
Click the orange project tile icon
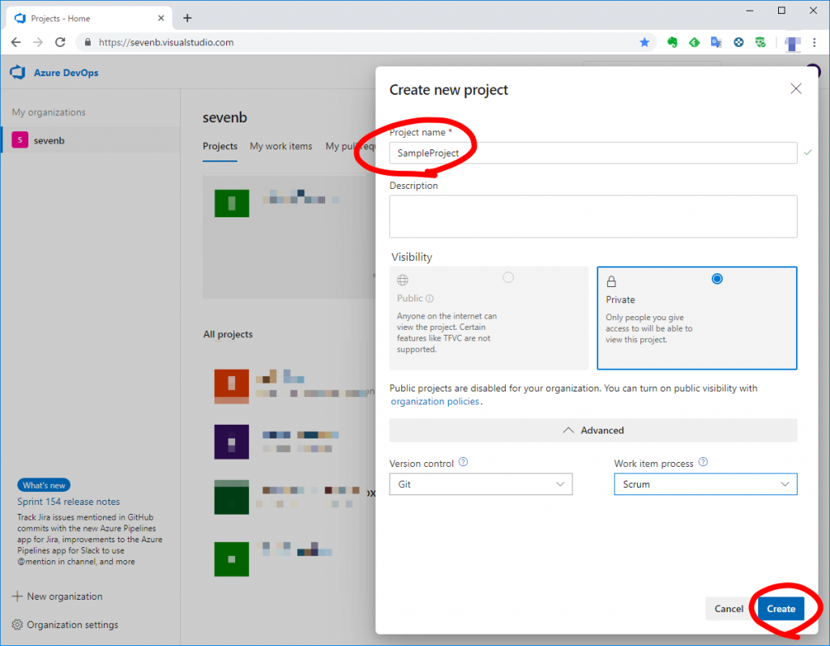coord(231,387)
